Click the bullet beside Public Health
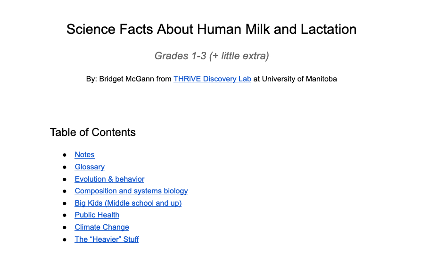Image resolution: width=421 pixels, height=272 pixels. pyautogui.click(x=65, y=215)
